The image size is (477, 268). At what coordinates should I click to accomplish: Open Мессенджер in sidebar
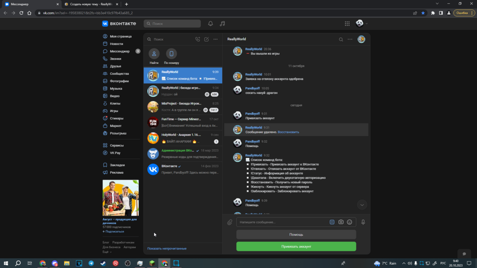click(121, 51)
